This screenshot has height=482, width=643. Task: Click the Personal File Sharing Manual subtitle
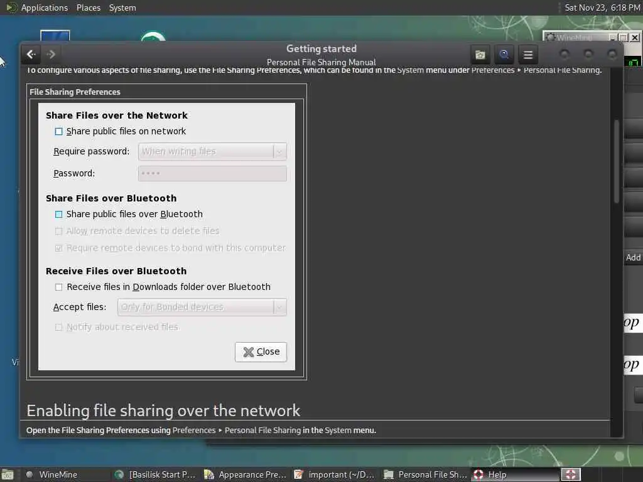[x=321, y=62]
